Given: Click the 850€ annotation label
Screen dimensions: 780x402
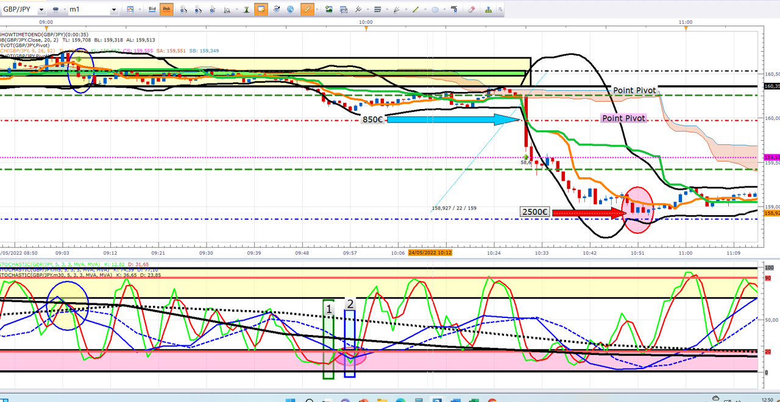Looking at the screenshot, I should [x=372, y=119].
